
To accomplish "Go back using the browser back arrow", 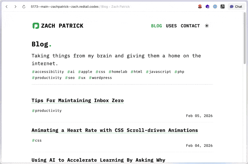I will [7, 7].
